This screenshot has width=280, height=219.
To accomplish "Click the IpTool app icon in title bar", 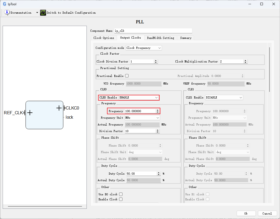I will pyautogui.click(x=4, y=4).
